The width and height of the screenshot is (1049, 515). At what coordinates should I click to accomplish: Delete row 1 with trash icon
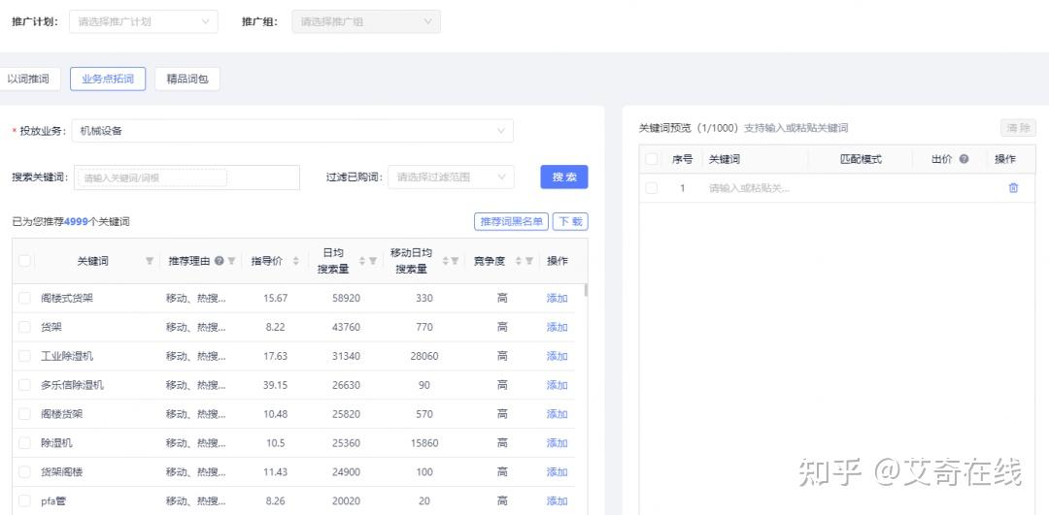[1013, 188]
